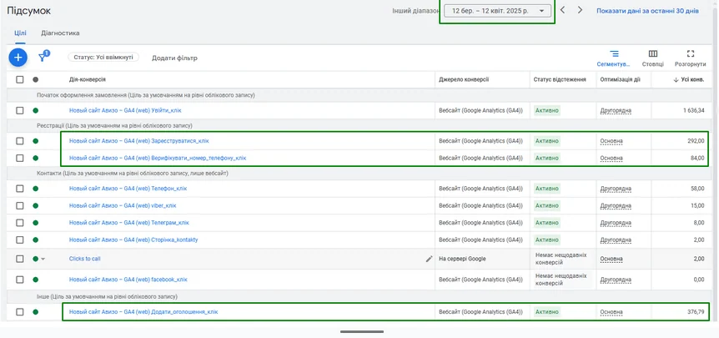Screen dimensions: 719x338
Task: Open Основна optimization for Зареєструватися_клік
Action: click(611, 141)
